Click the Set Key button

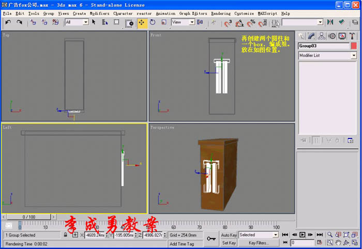tap(229, 243)
